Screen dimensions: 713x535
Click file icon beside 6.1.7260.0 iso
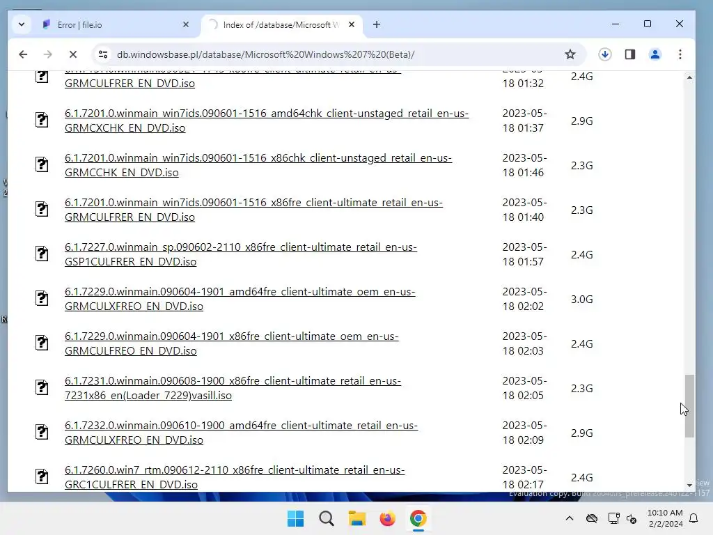[42, 476]
